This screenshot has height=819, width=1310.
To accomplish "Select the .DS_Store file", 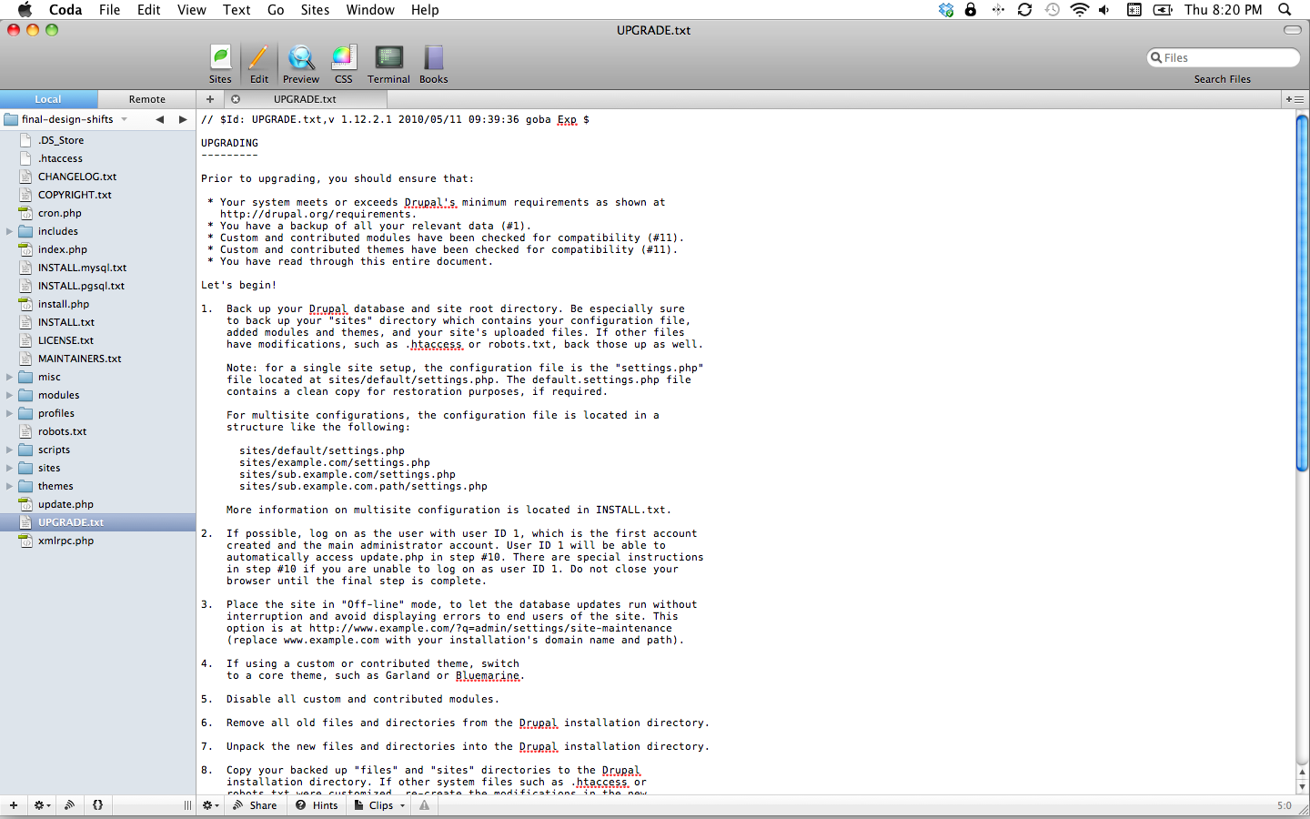I will click(x=97, y=140).
